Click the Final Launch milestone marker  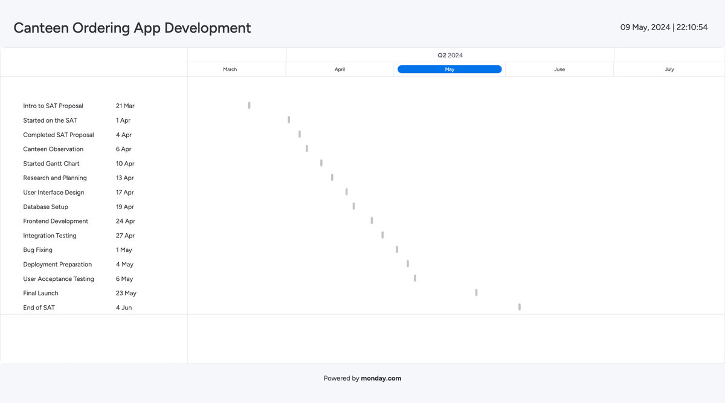click(x=476, y=292)
